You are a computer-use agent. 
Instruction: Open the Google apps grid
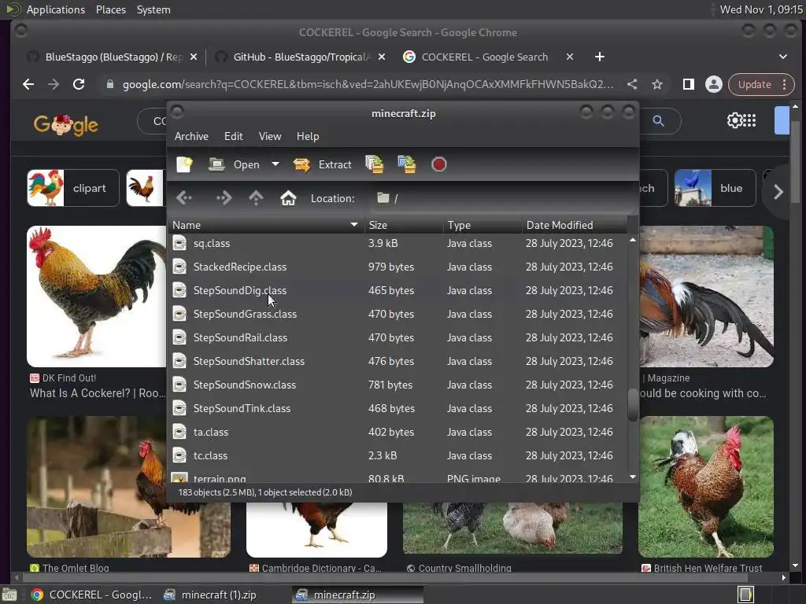click(750, 120)
